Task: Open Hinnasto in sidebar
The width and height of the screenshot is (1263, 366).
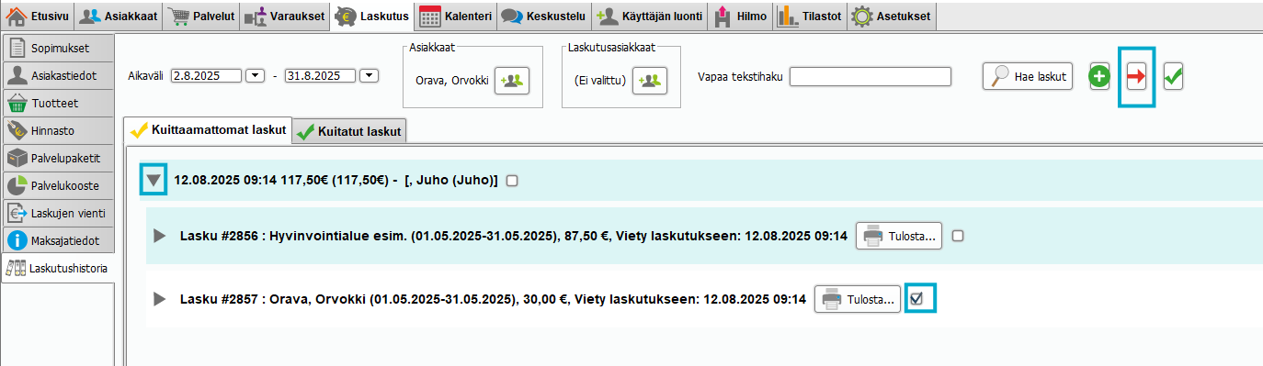Action: (x=58, y=130)
